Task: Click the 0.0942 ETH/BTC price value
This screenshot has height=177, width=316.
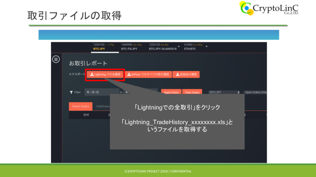Action: pos(188,45)
